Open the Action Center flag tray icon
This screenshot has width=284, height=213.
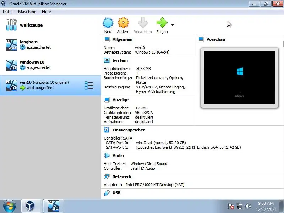231,206
